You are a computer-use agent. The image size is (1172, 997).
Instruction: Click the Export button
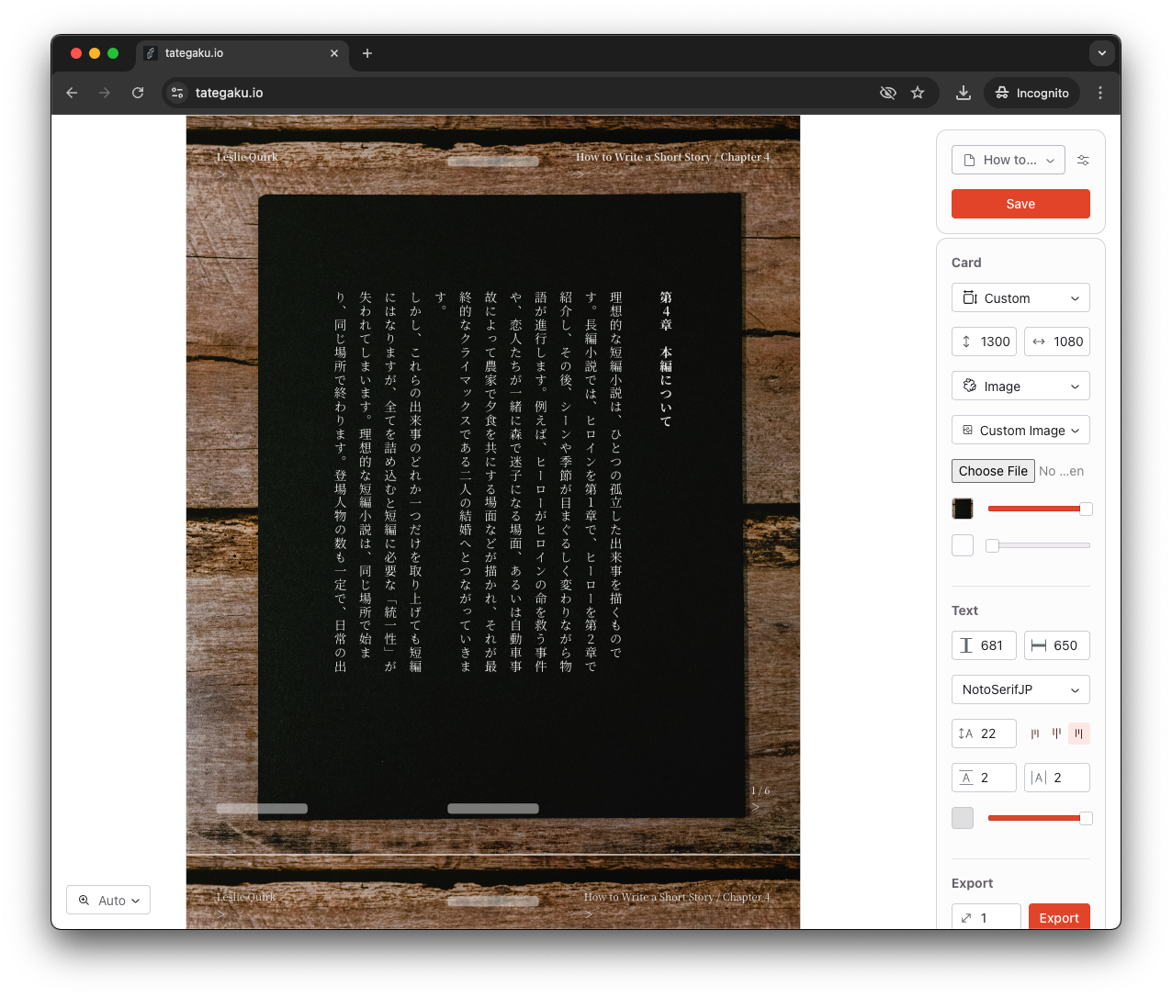(x=1059, y=917)
